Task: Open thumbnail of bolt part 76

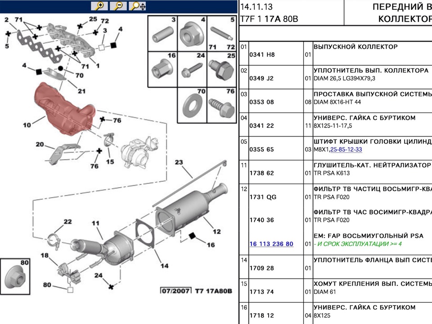Action: pyautogui.click(x=221, y=105)
